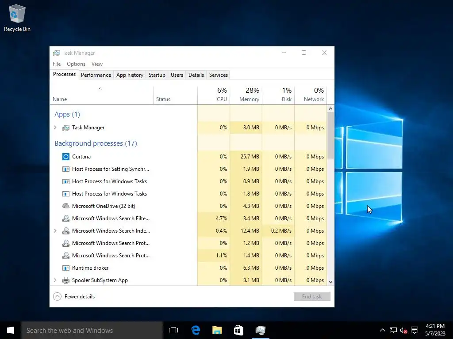Viewport: 453px width, 339px height.
Task: Click the scrollbar up arrow
Action: coord(331,109)
